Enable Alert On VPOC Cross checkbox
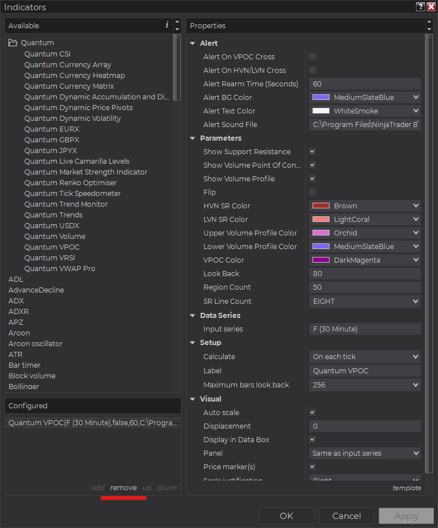 313,56
